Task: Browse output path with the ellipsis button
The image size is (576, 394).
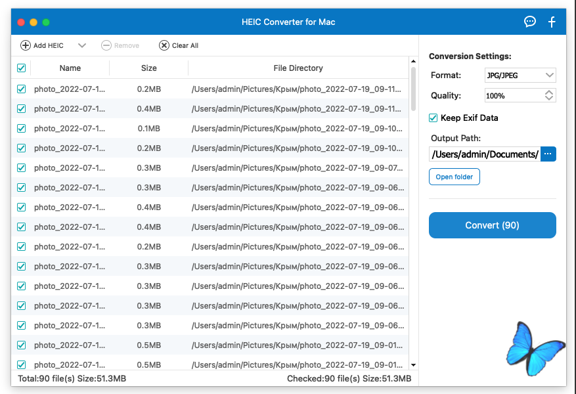Action: [x=548, y=154]
